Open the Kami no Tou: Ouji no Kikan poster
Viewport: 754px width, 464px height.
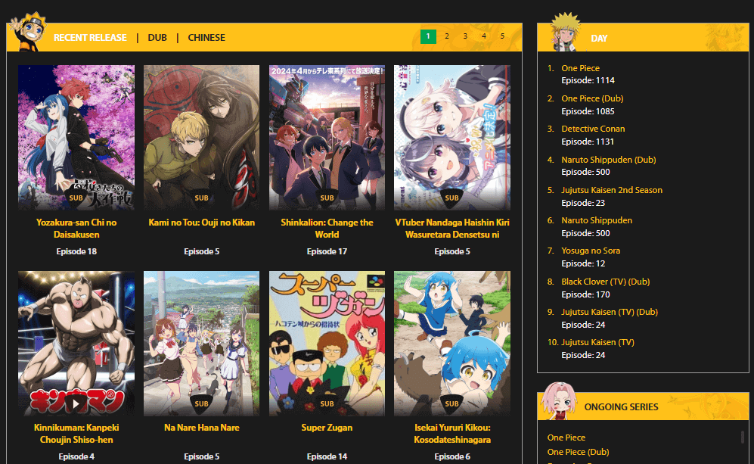tap(201, 138)
